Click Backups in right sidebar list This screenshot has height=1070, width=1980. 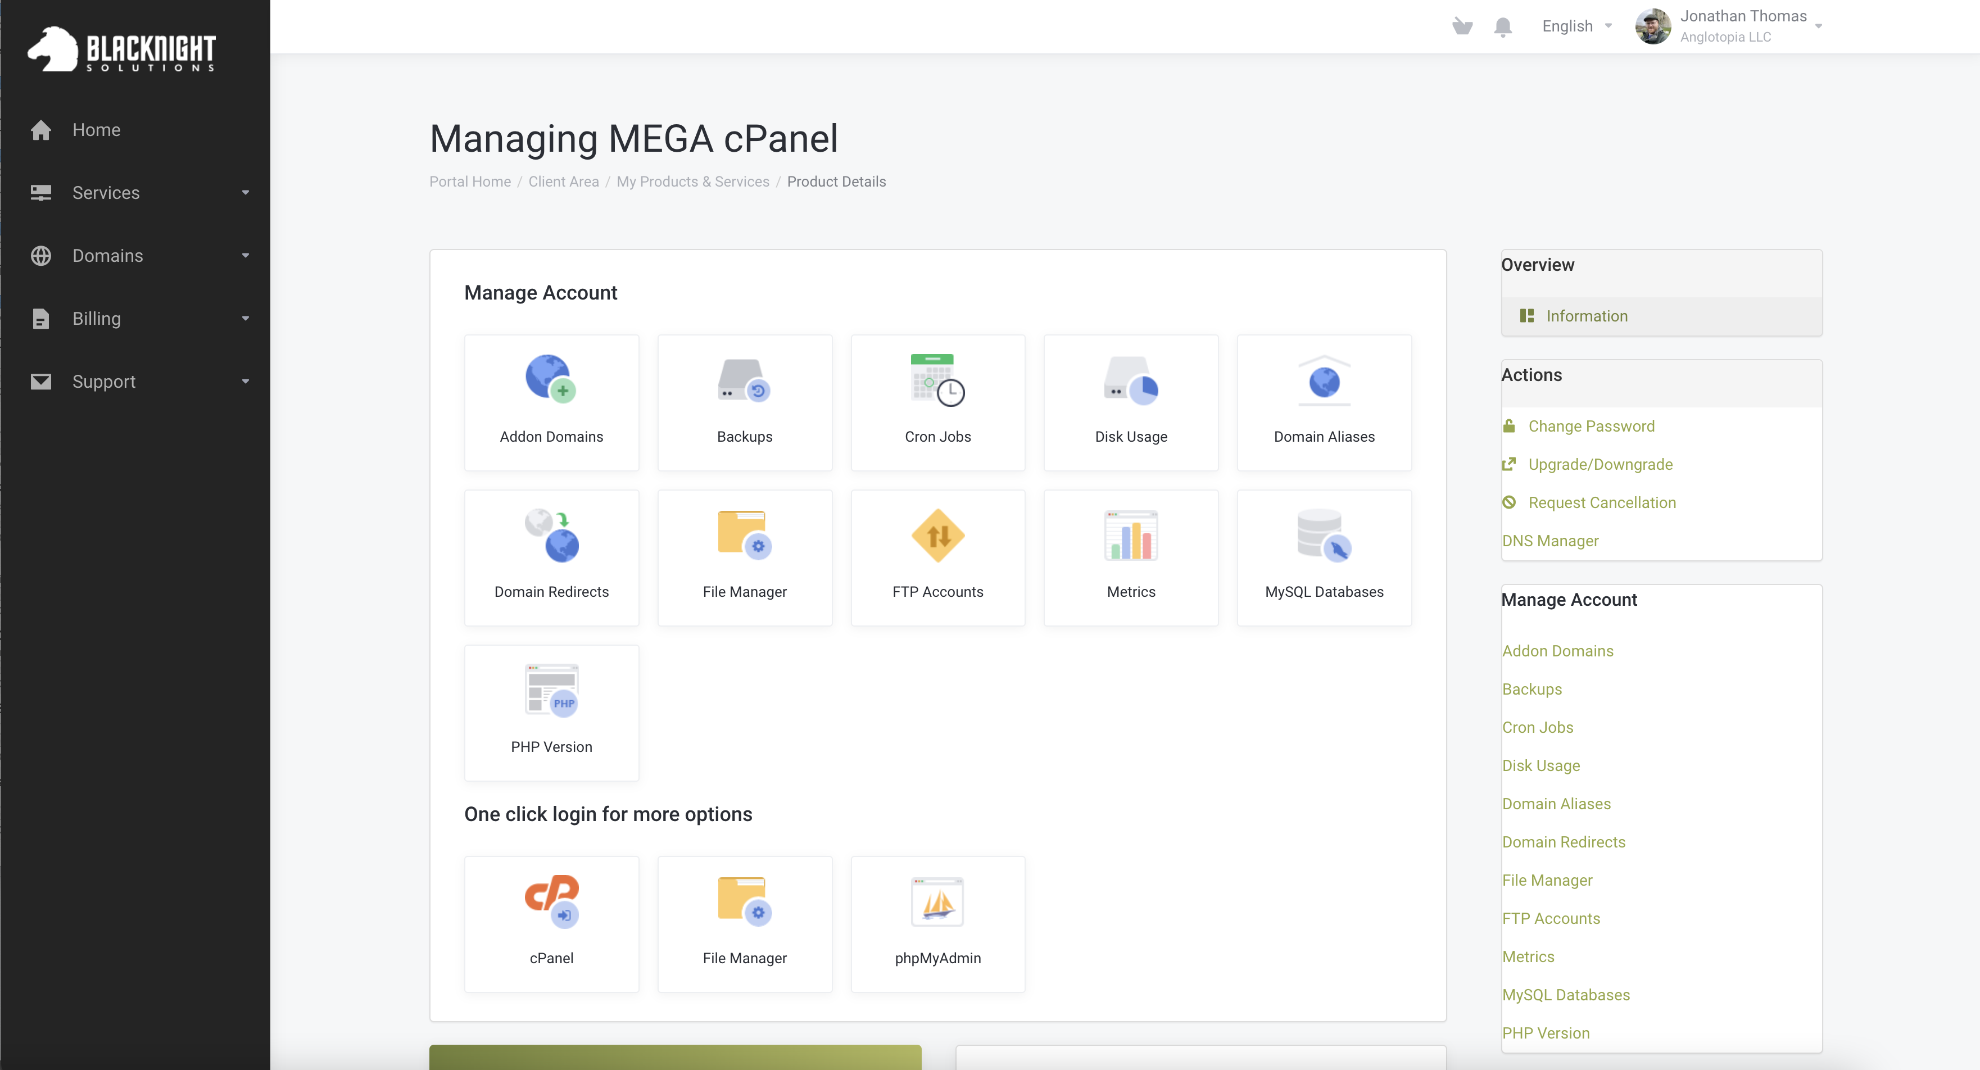[x=1532, y=689]
